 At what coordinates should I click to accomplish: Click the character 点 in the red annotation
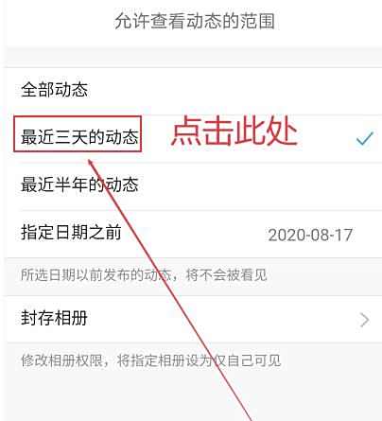(x=187, y=131)
